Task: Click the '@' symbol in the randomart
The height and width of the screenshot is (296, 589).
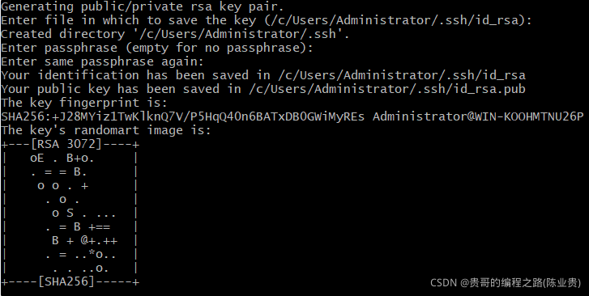Action: 84,240
